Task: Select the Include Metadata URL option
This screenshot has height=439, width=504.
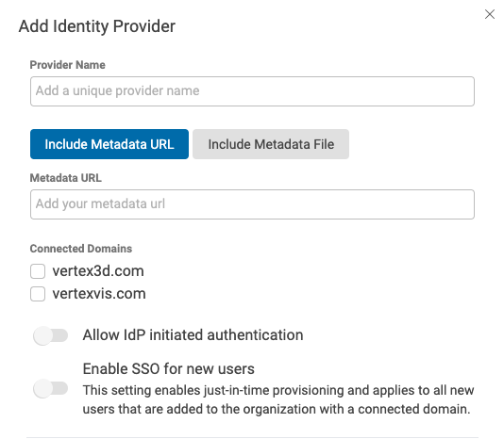Action: [x=109, y=144]
